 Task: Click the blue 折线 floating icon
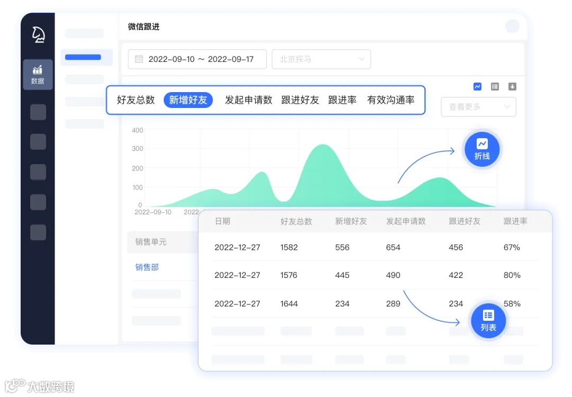481,149
